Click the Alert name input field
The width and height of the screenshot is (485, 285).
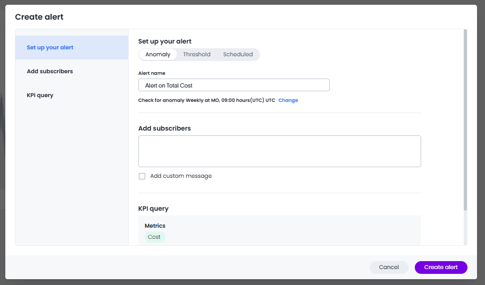point(234,85)
